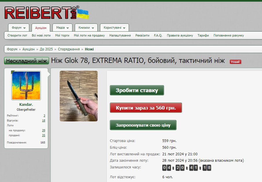The width and height of the screenshot is (262, 182).
Task: Expand the Книжки tab menu
Action: [86, 28]
